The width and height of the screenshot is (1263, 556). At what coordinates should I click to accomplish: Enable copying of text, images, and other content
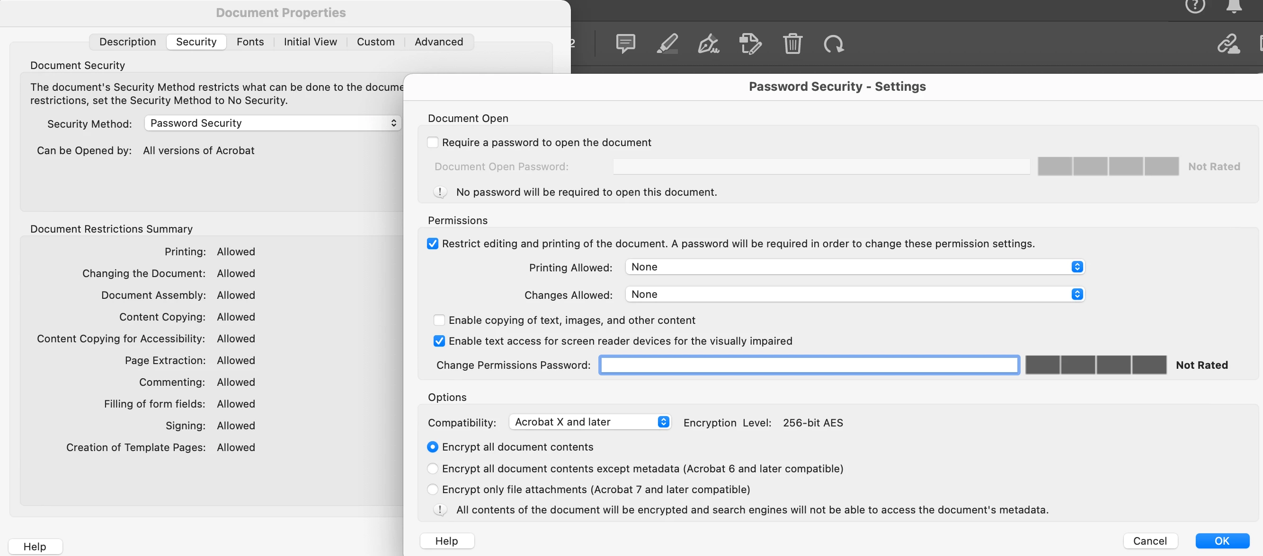point(439,321)
